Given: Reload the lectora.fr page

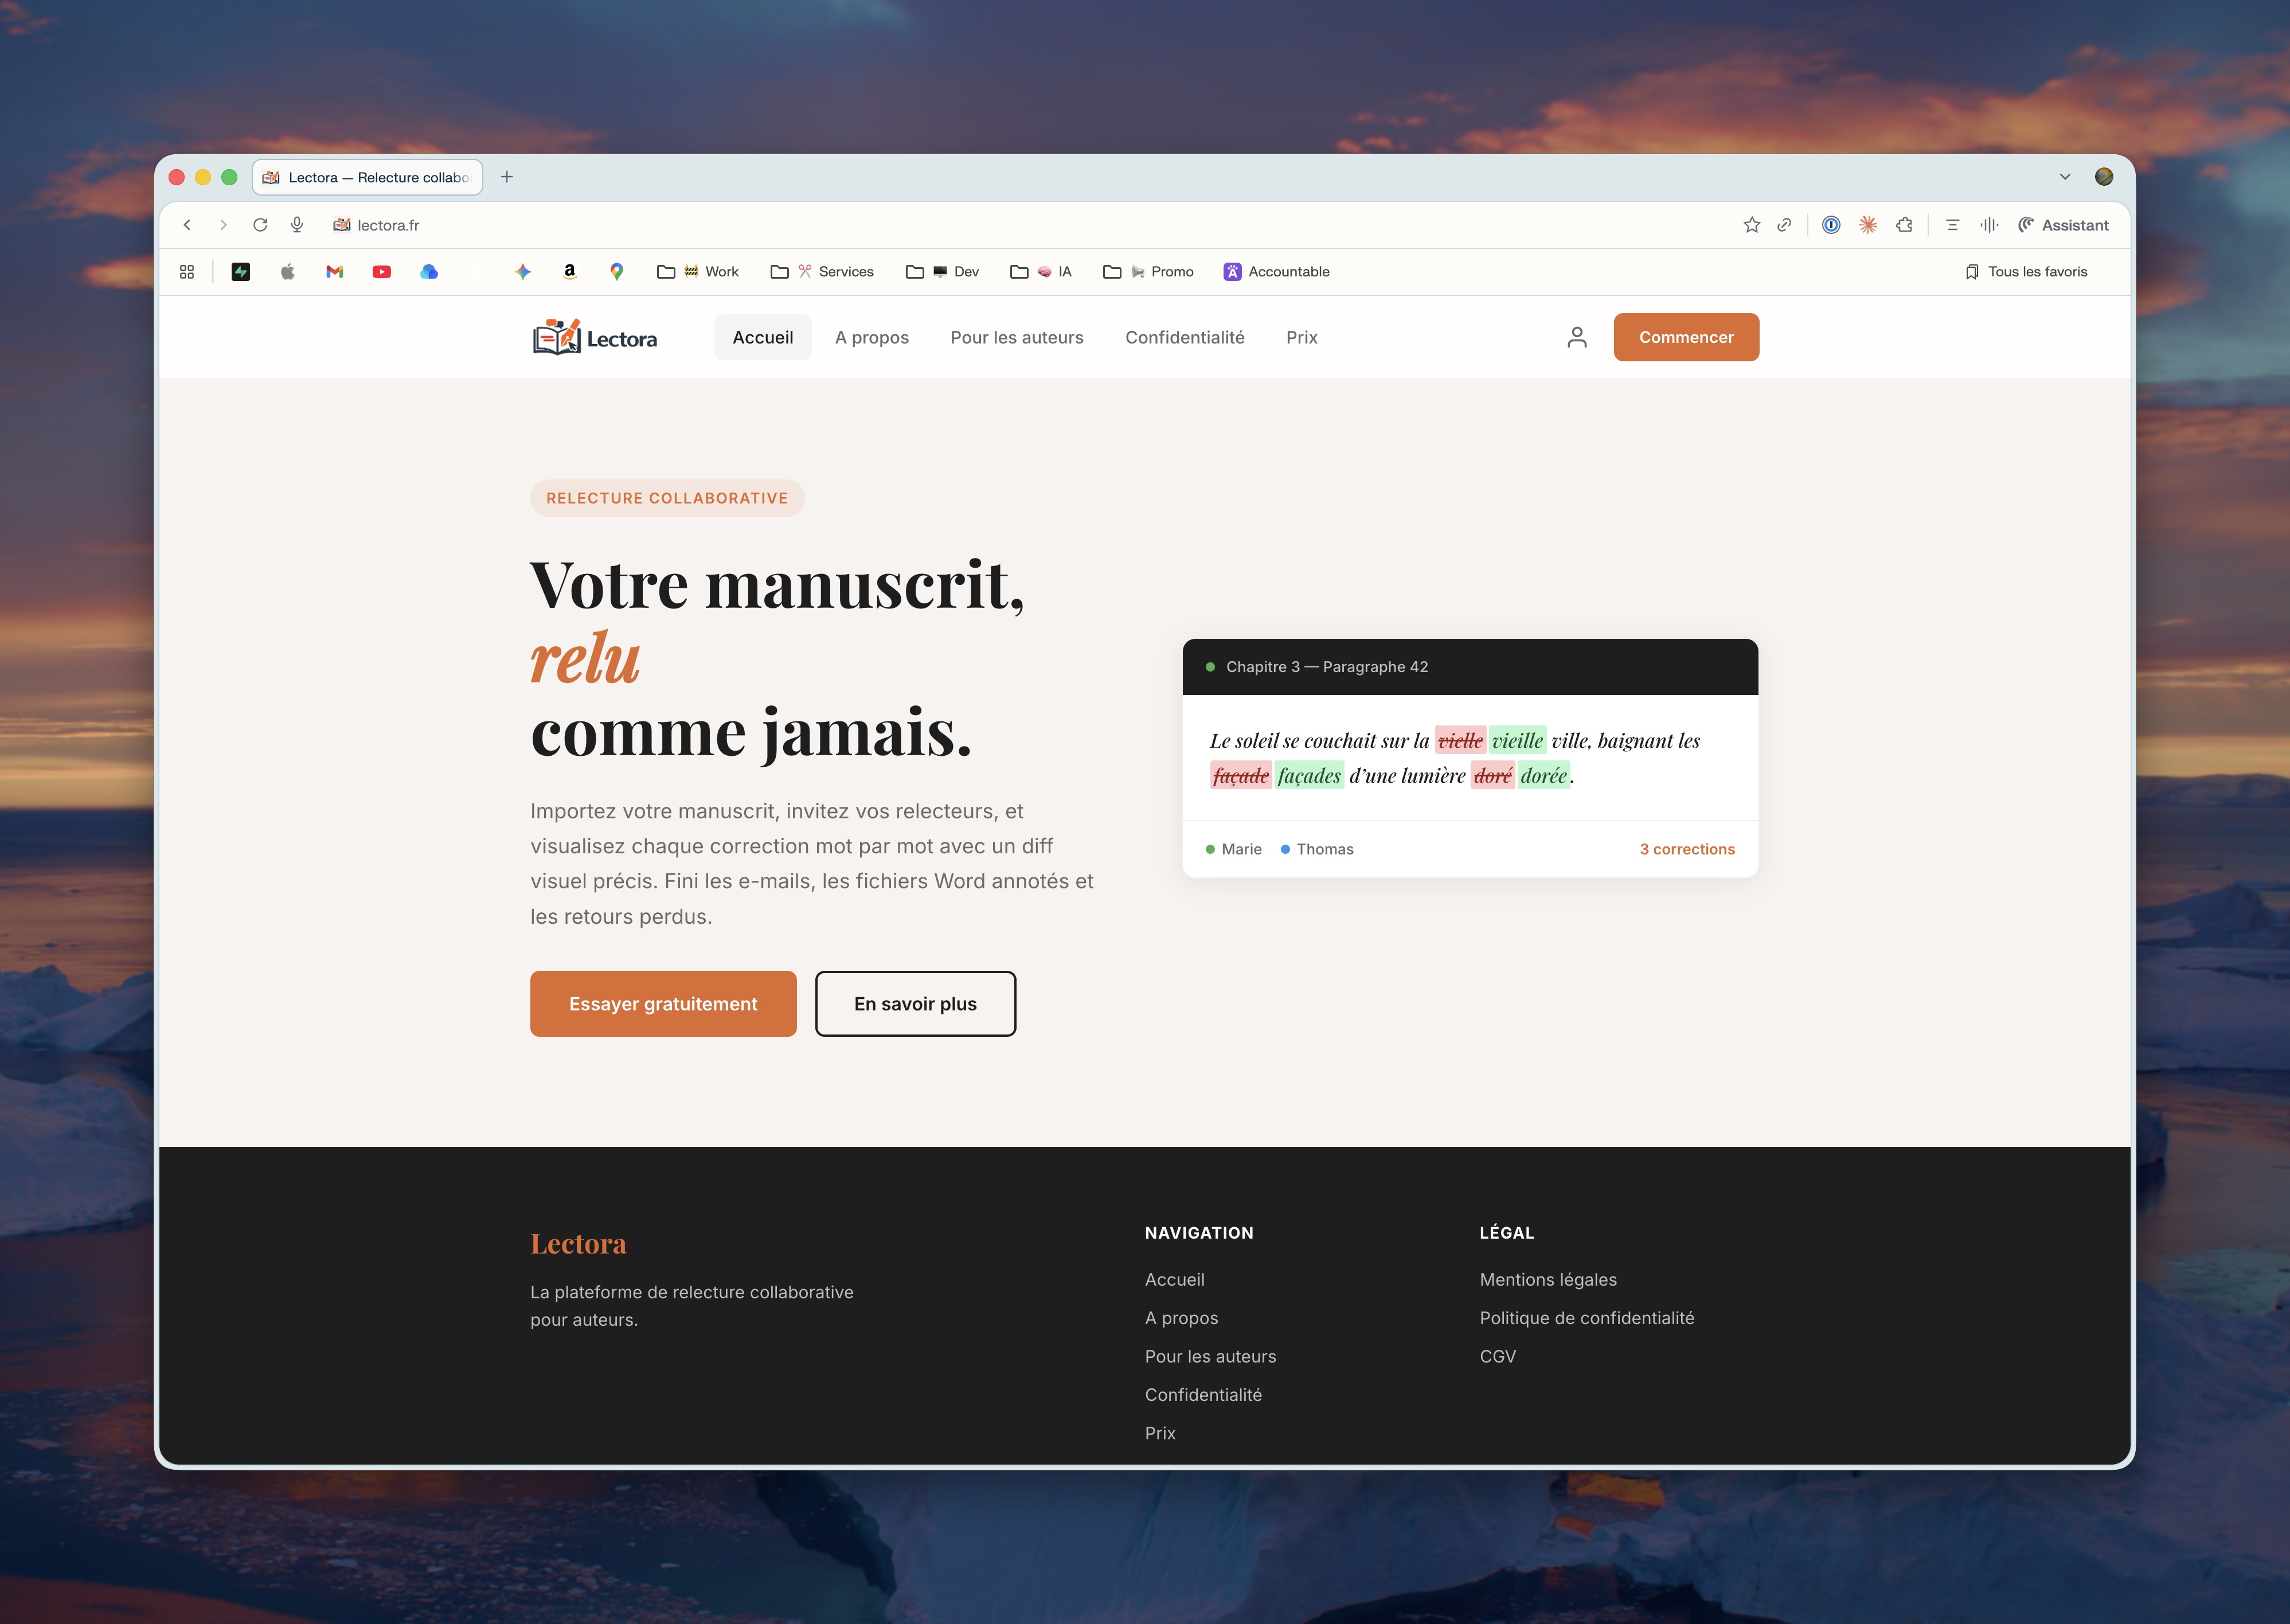Looking at the screenshot, I should click(x=261, y=224).
